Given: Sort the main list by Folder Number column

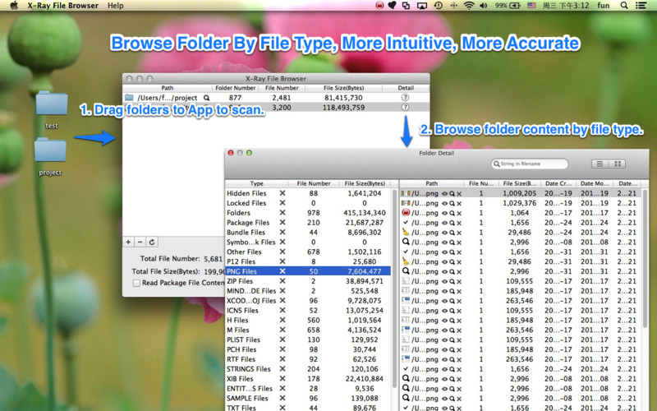Looking at the screenshot, I should tap(235, 87).
